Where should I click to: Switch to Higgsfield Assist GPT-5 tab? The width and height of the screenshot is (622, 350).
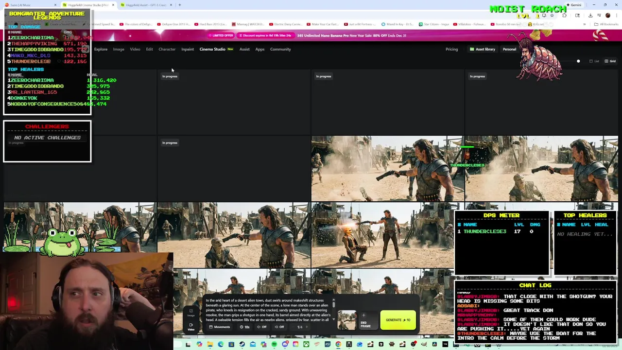146,5
